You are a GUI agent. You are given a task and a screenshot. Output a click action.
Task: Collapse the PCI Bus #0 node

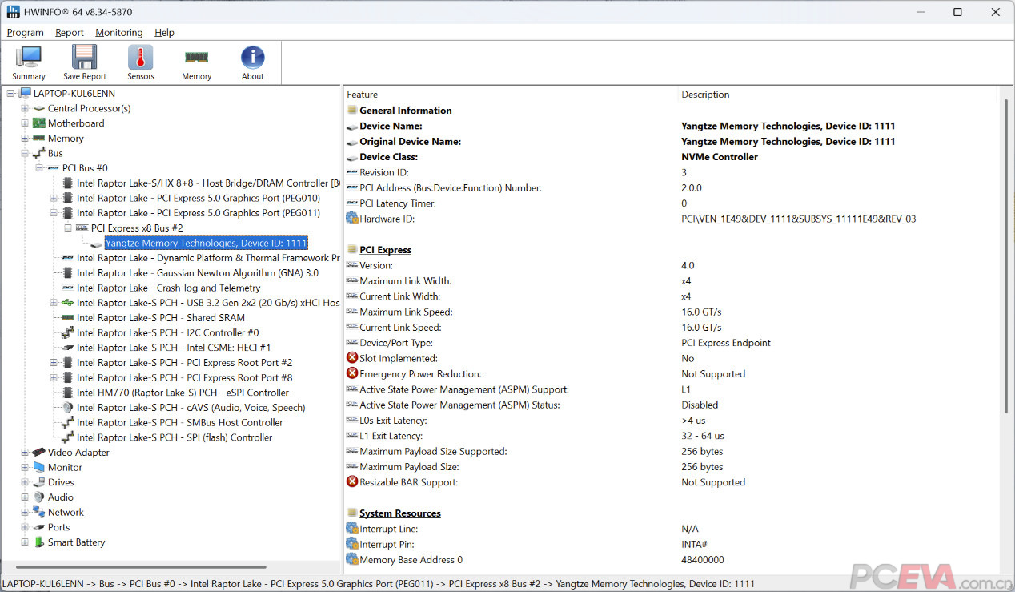[39, 168]
